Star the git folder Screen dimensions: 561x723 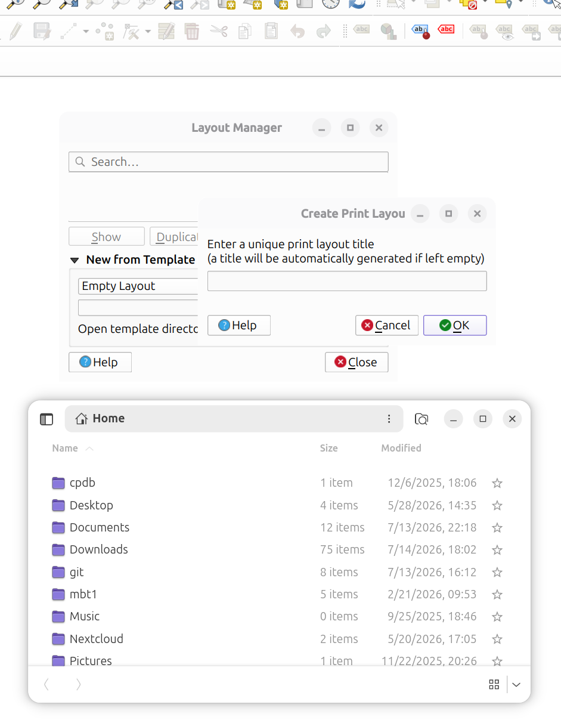pyautogui.click(x=497, y=572)
